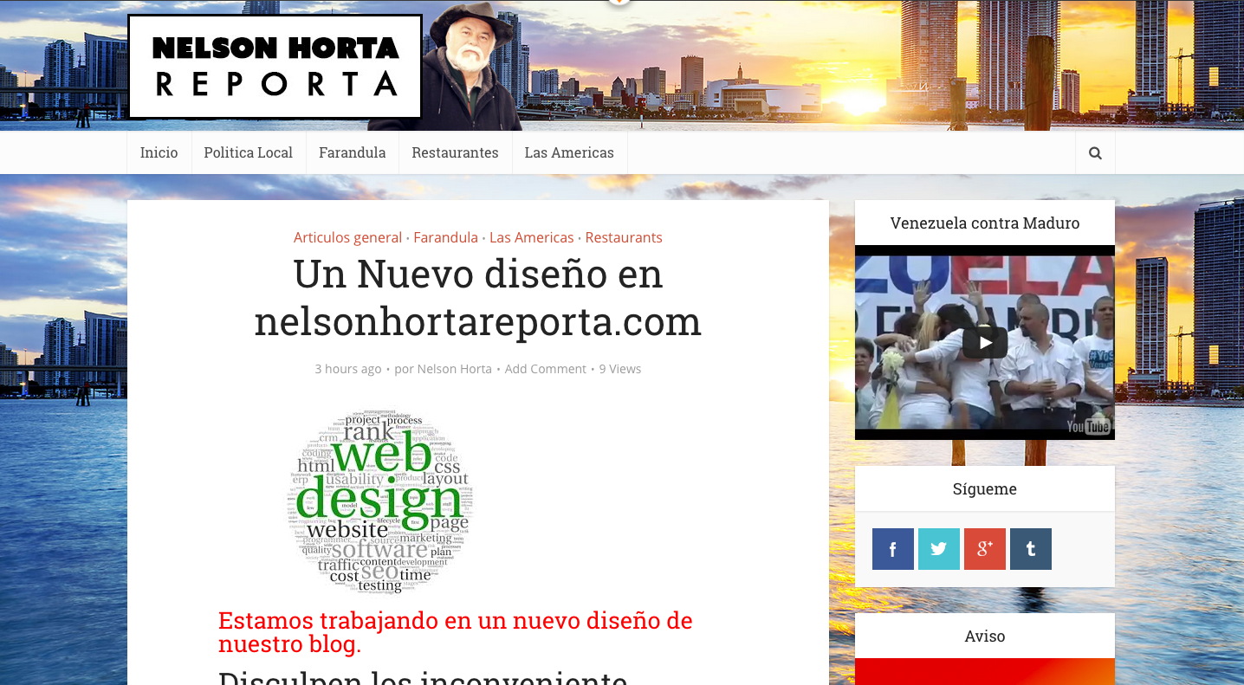This screenshot has height=685, width=1244.
Task: Open the Farandula category link above the title
Action: (x=445, y=237)
